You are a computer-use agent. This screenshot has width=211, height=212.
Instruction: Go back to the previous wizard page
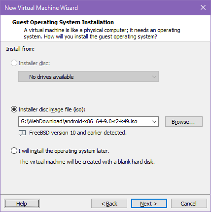109,204
